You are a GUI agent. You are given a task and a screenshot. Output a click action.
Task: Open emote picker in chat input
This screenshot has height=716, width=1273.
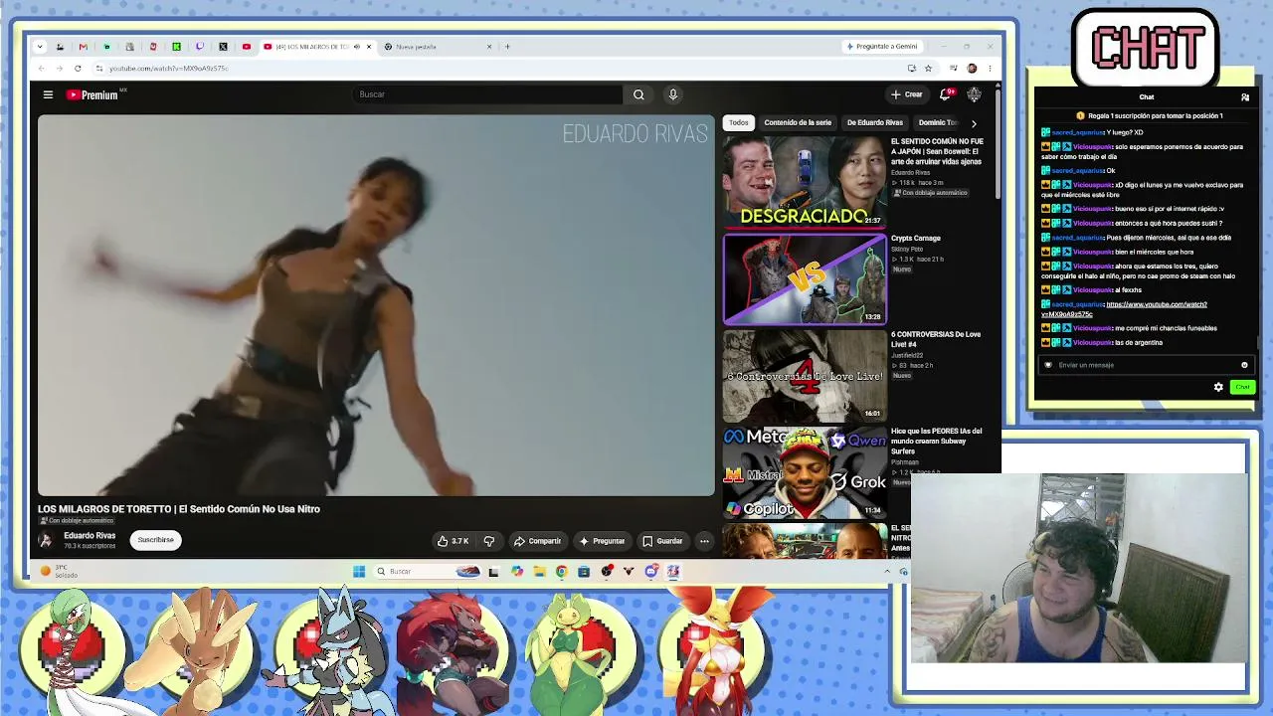point(1244,365)
